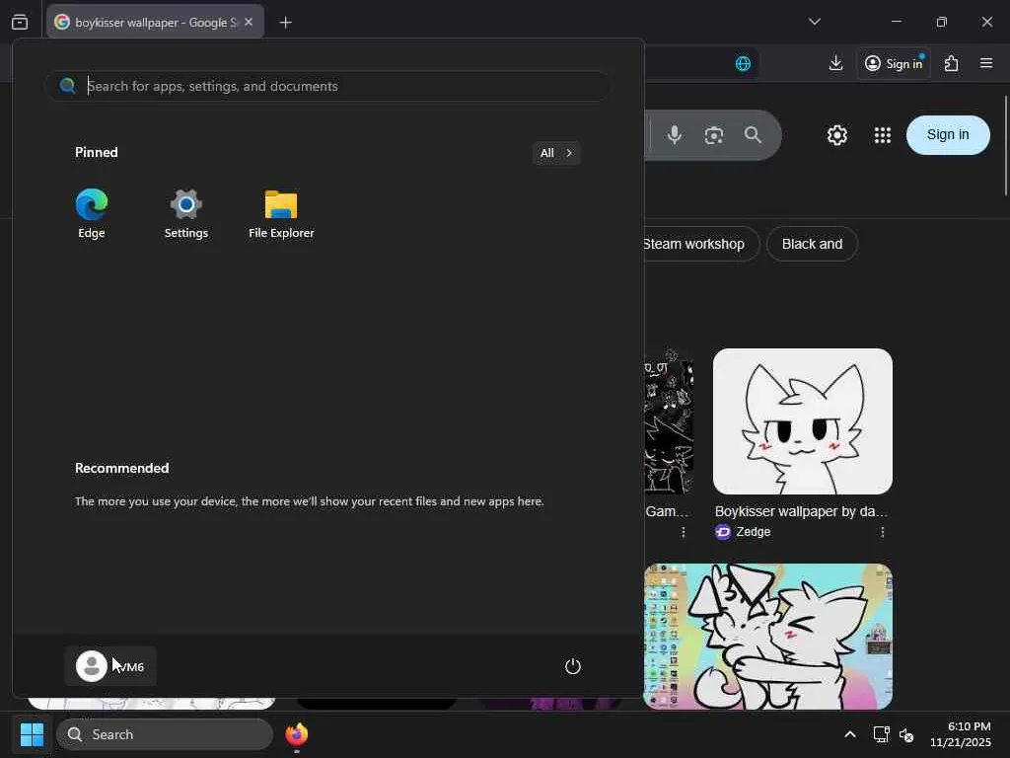Open the Firefox hamburger application menu
This screenshot has height=758, width=1010.
986,63
